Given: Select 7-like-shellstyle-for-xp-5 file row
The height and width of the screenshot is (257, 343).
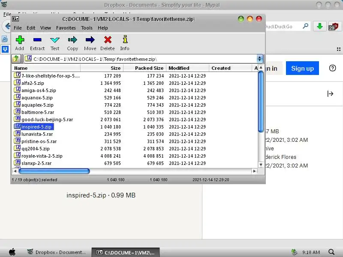Looking at the screenshot, I should coord(135,76).
